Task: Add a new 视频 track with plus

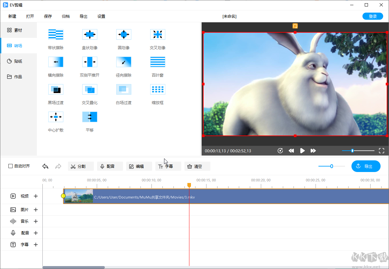Action: pos(36,196)
